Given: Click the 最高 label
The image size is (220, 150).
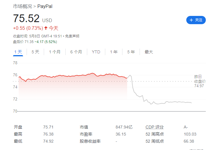Looking at the screenshot, I should (x=18, y=134).
